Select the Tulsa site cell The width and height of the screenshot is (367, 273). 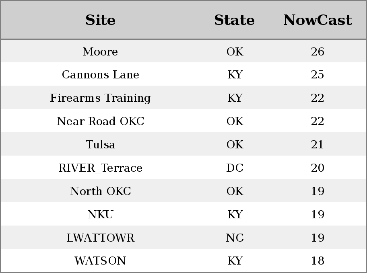click(101, 144)
